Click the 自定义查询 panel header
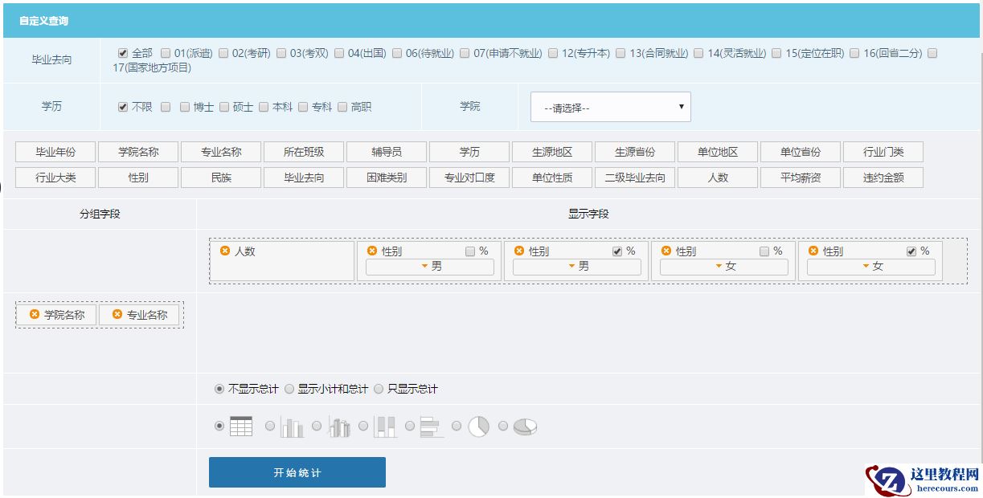The image size is (983, 498). 492,21
